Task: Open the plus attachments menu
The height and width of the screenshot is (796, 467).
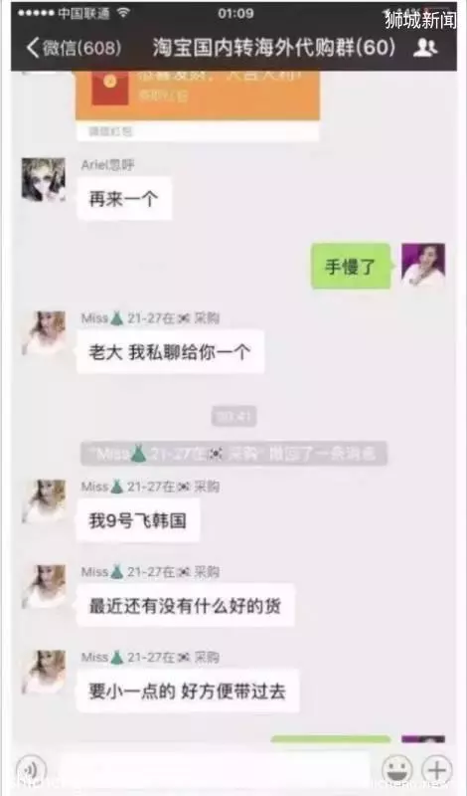Action: [436, 770]
